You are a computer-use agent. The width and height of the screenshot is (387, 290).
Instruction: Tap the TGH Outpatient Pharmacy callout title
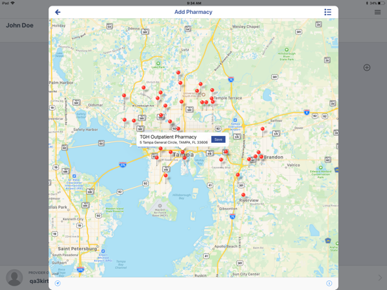[168, 137]
